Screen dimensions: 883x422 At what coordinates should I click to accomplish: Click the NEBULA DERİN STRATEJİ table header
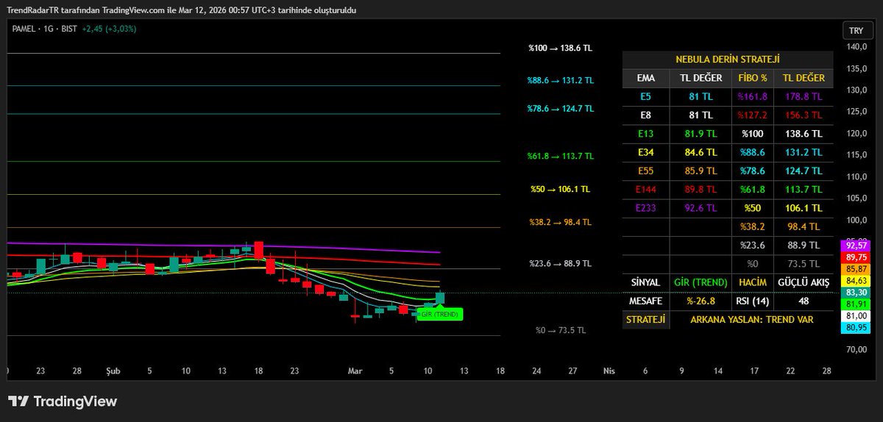tap(727, 60)
